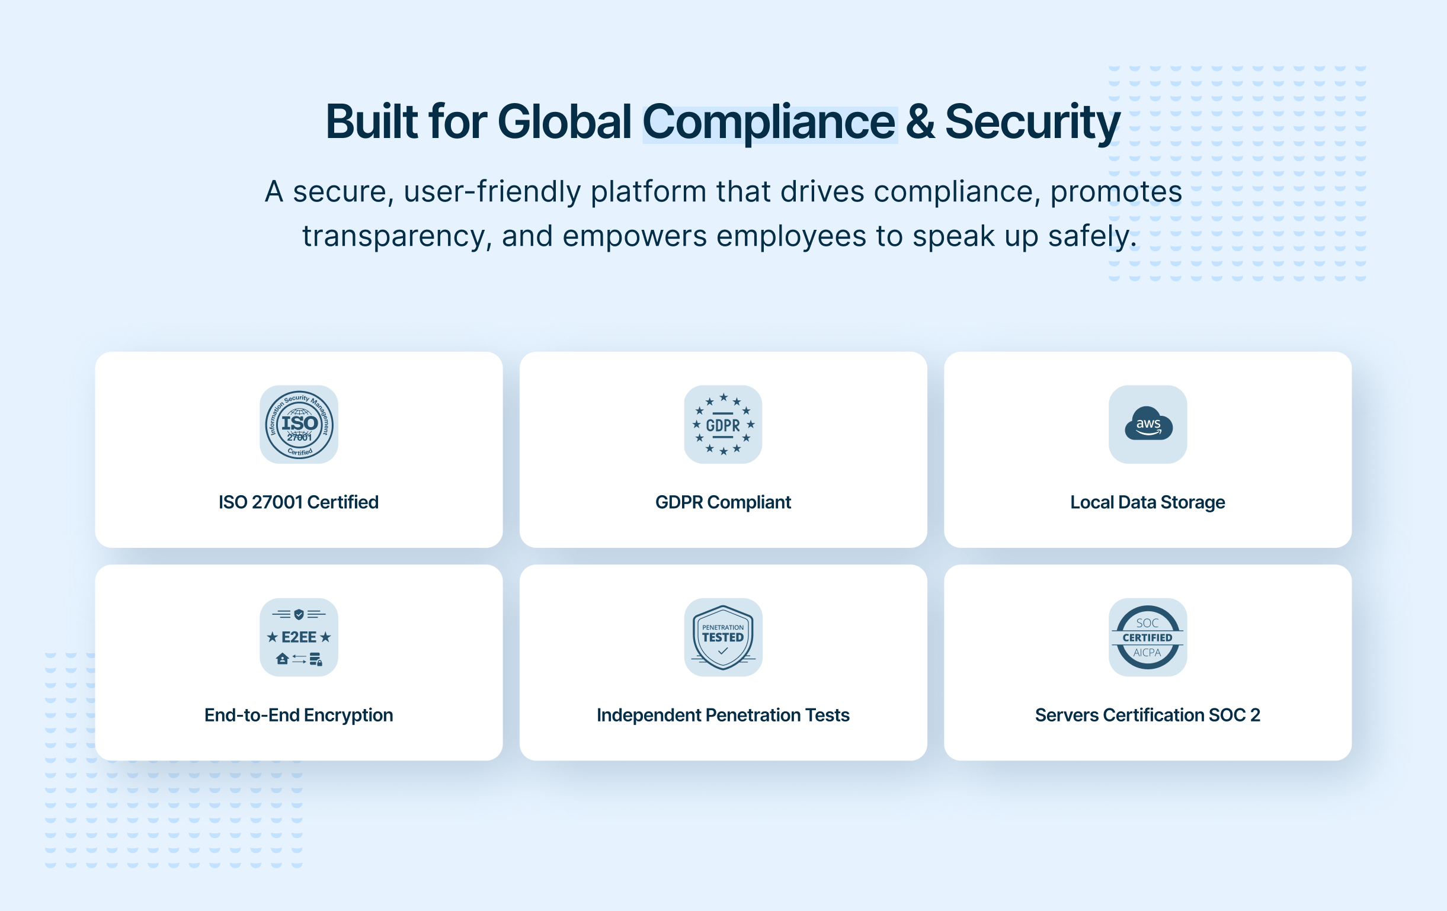Click the 'Local Data Storage' label
1447x911 pixels.
1147,502
